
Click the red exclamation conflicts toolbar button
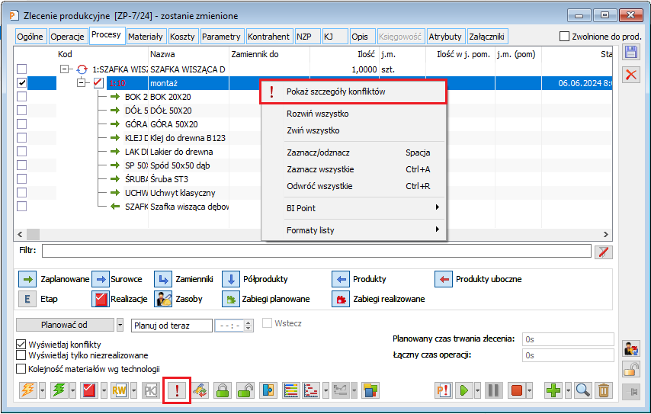(x=177, y=390)
